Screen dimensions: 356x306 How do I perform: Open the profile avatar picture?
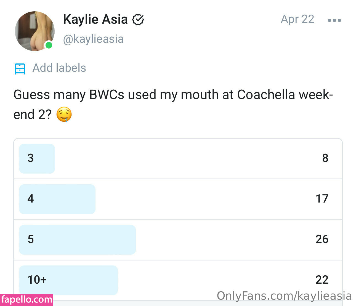point(34,31)
